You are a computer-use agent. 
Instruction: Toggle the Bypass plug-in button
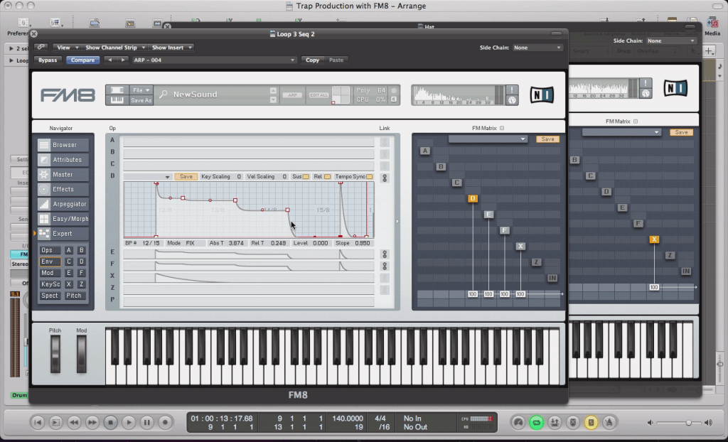click(48, 60)
